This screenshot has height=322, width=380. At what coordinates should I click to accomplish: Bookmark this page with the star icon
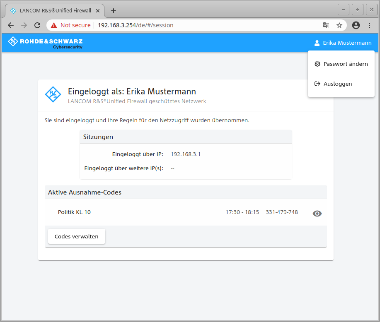click(x=339, y=25)
